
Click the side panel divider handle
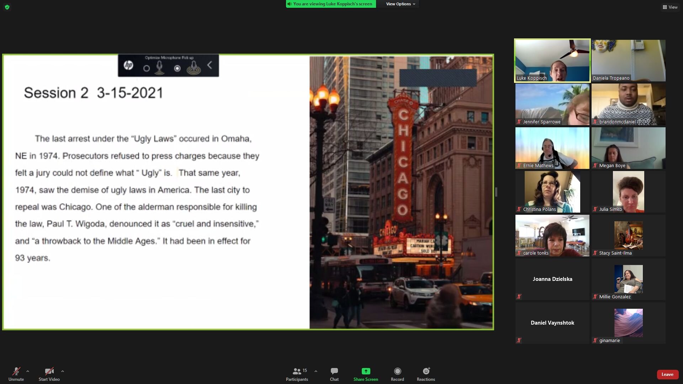(x=496, y=192)
